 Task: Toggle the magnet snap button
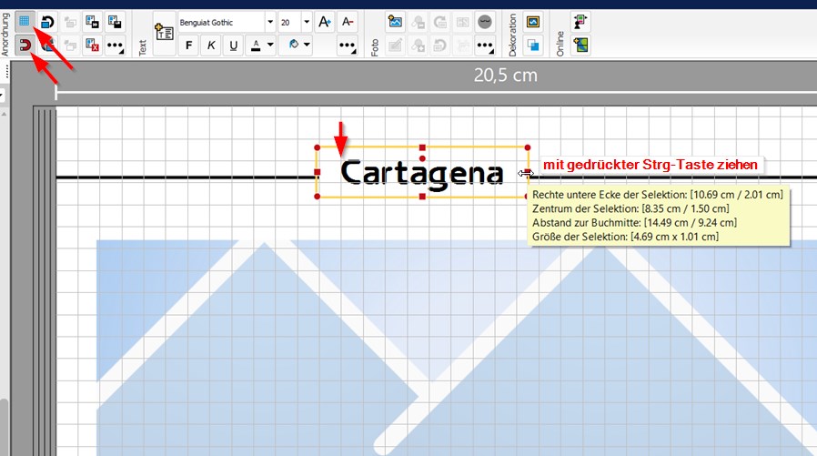pyautogui.click(x=25, y=45)
